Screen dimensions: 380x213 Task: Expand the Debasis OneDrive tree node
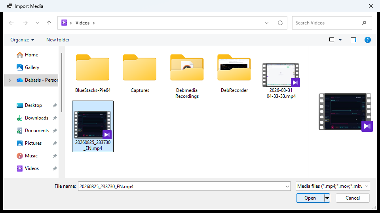(9, 80)
